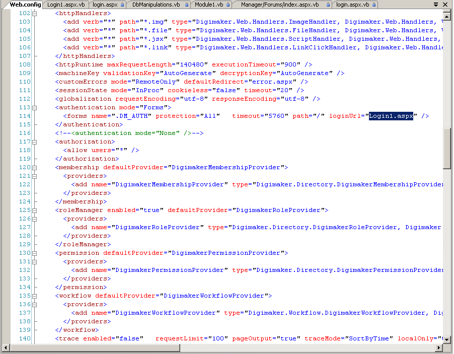This screenshot has height=354, width=454.
Task: Click the closing </workflow> tag
Action: [x=77, y=330]
